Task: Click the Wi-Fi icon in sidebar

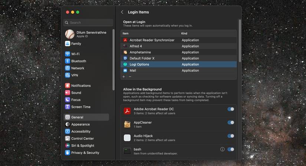Action: click(68, 54)
